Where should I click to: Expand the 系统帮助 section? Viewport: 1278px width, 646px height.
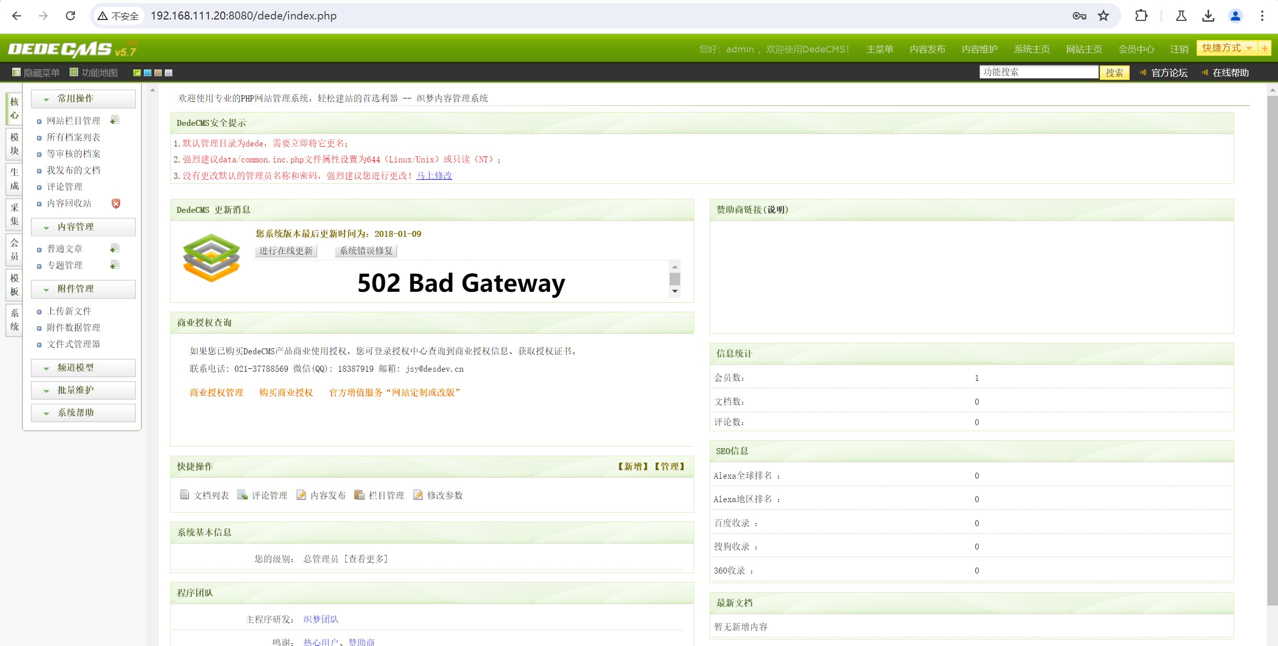pyautogui.click(x=83, y=413)
